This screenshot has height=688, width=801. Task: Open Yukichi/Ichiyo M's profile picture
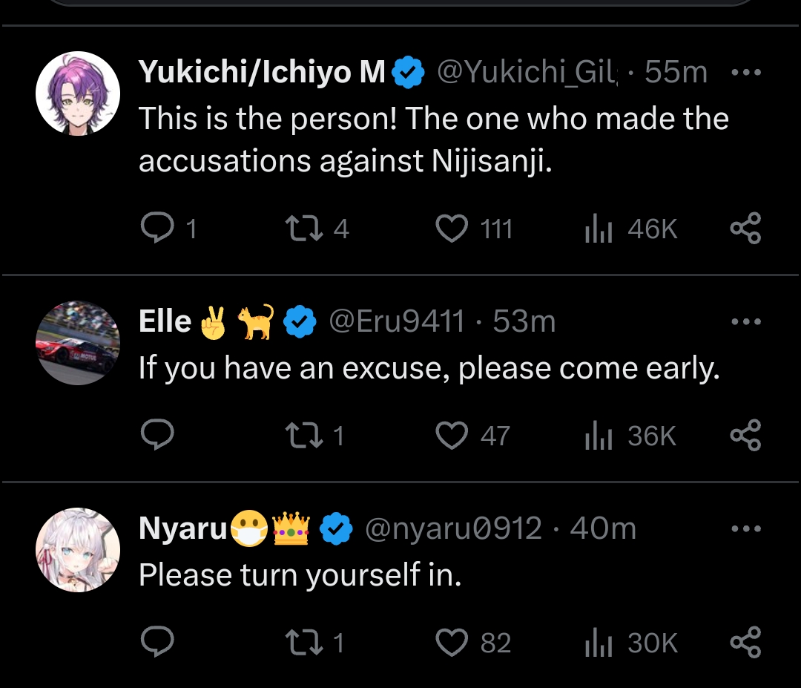pos(78,94)
